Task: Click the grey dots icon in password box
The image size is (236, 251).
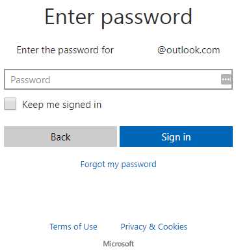Action: tap(226, 79)
